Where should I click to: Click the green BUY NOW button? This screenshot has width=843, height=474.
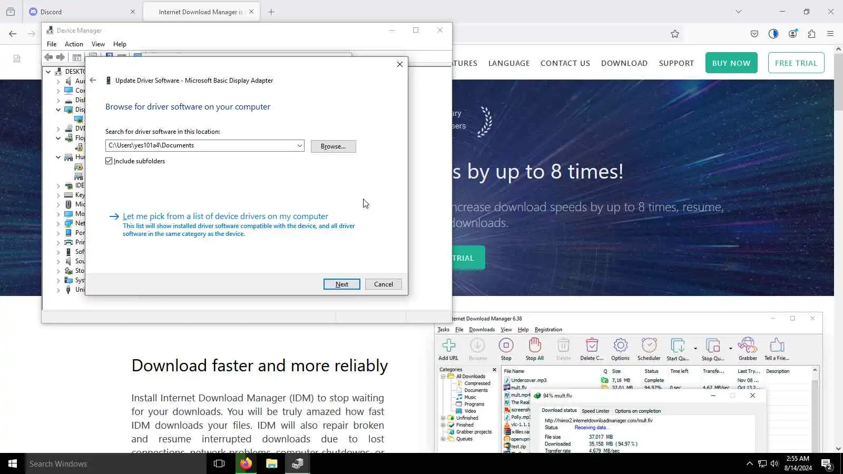[731, 63]
